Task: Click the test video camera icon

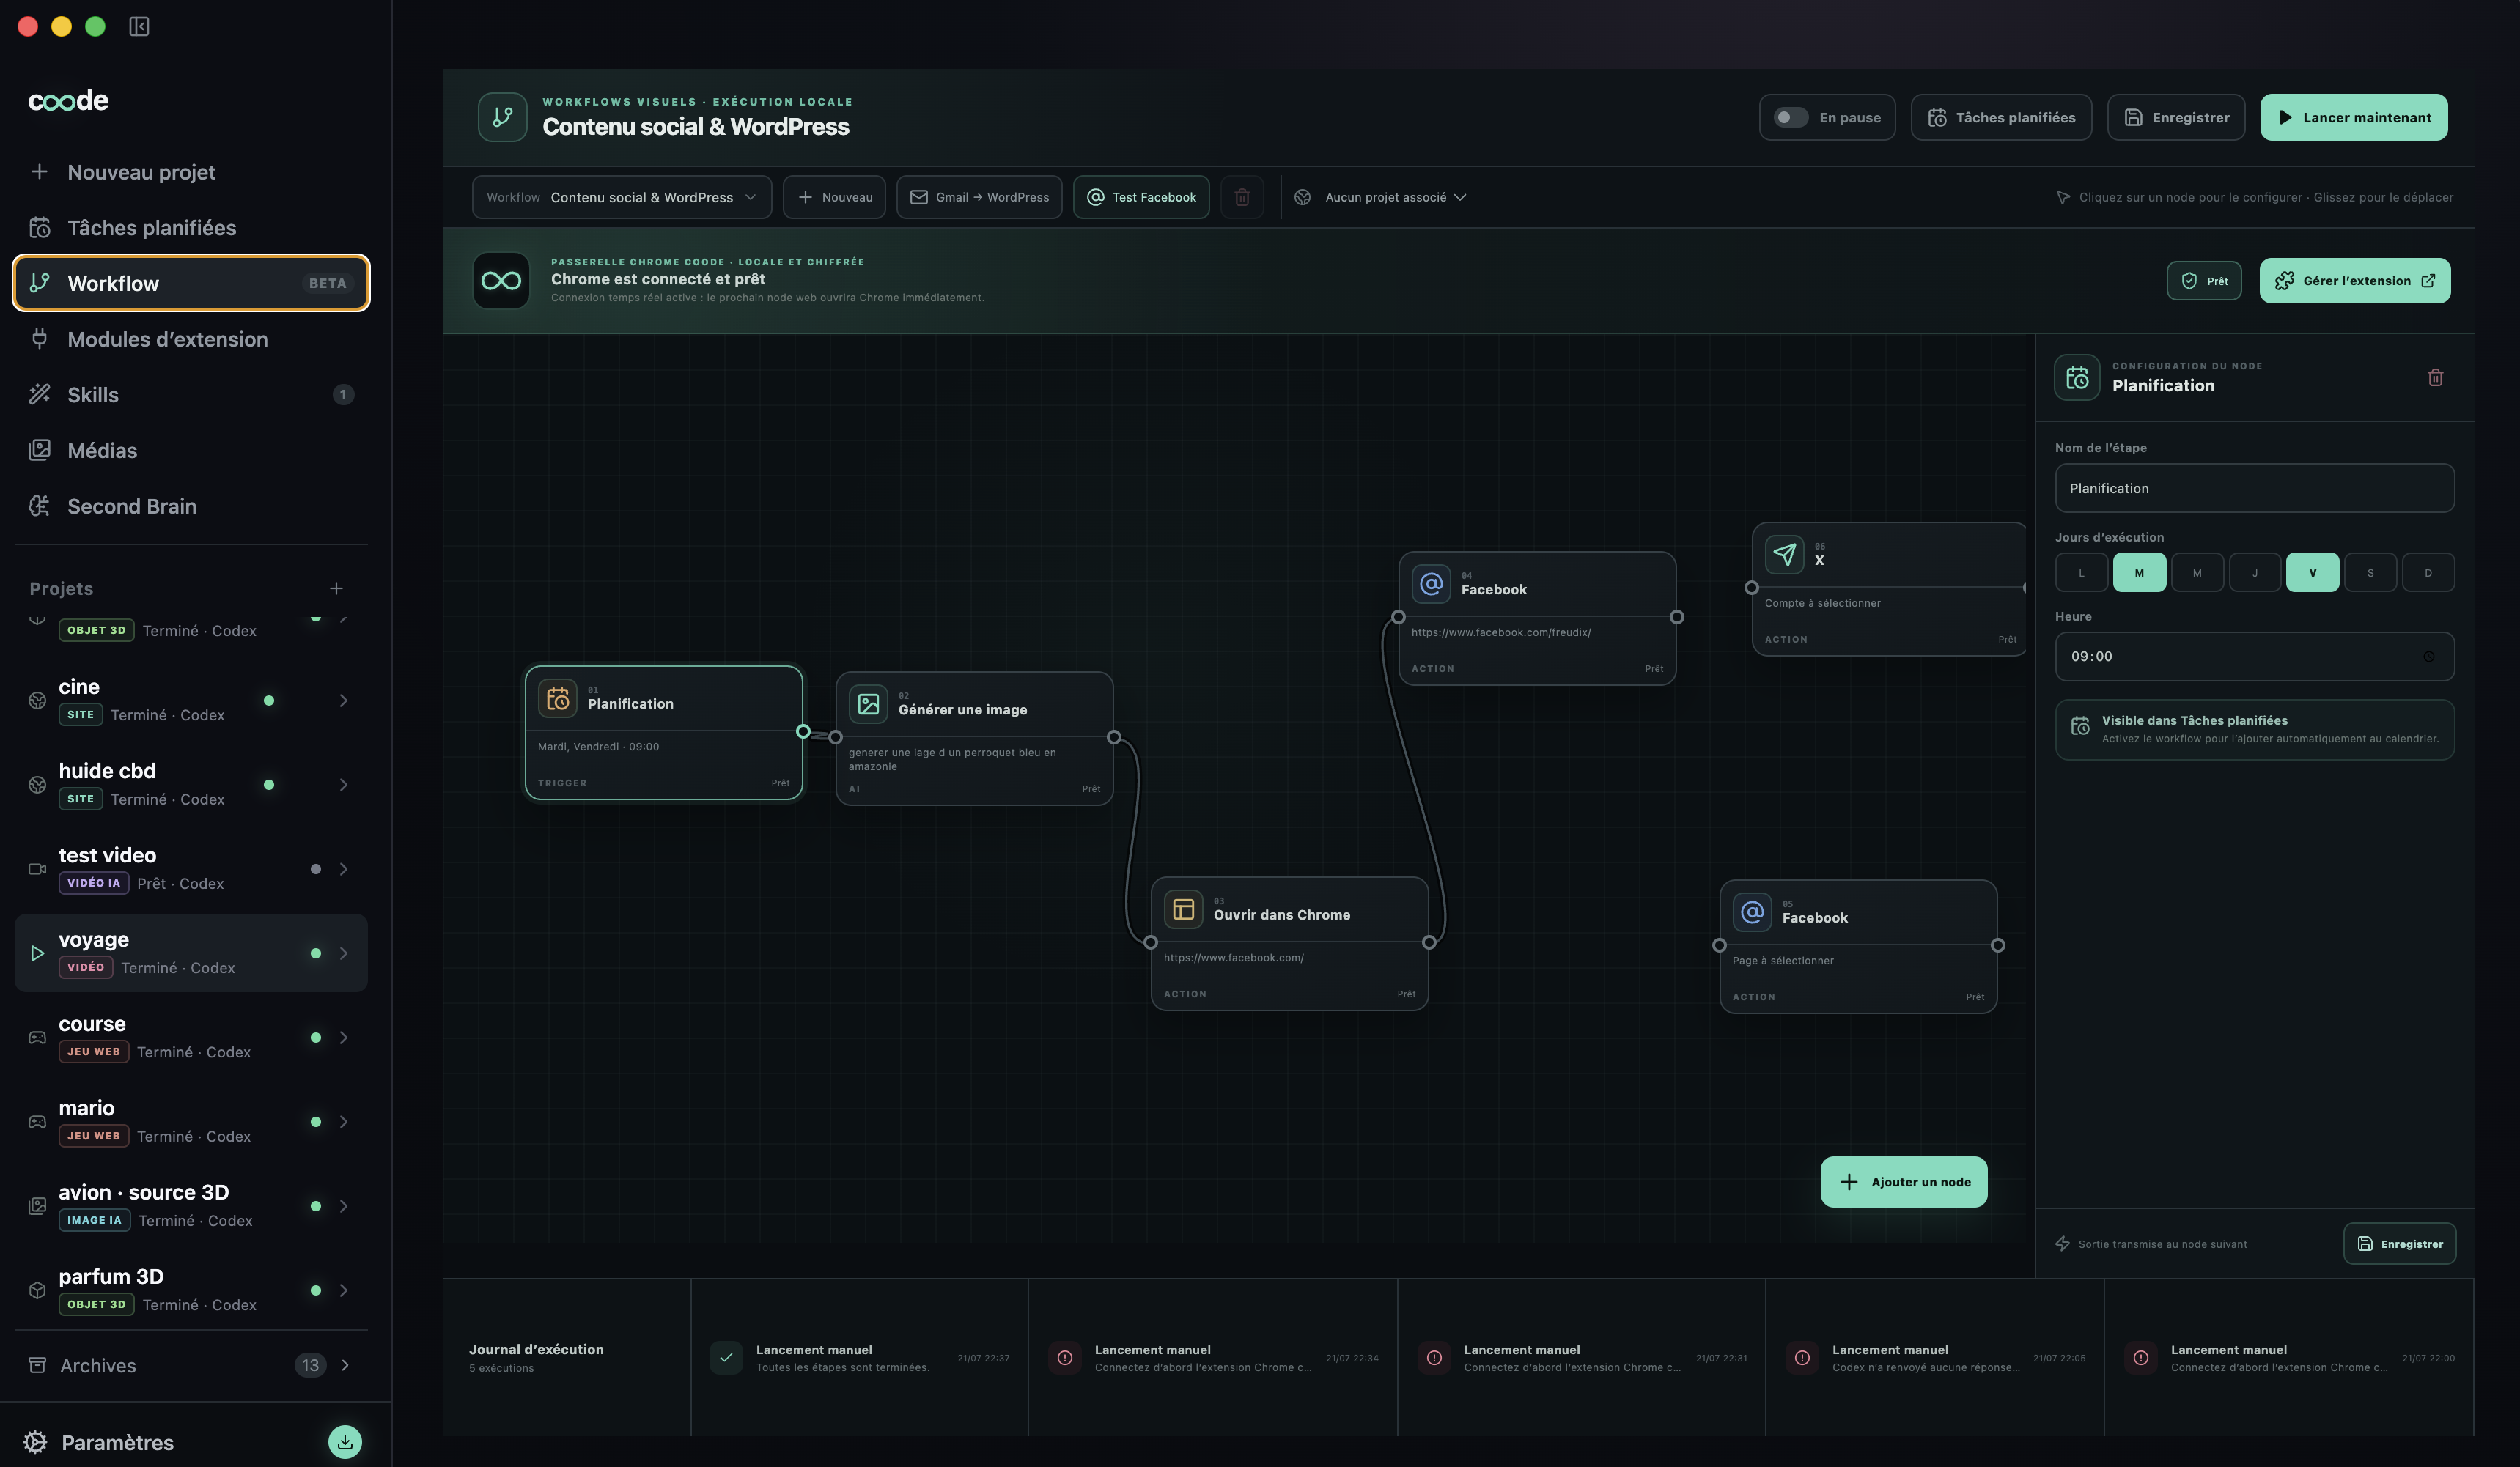Action: point(37,869)
